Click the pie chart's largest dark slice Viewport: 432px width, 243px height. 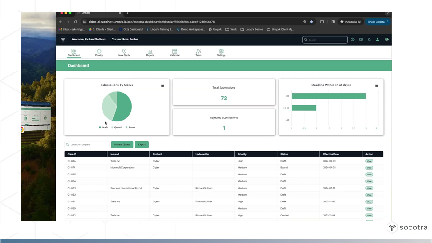[x=124, y=108]
